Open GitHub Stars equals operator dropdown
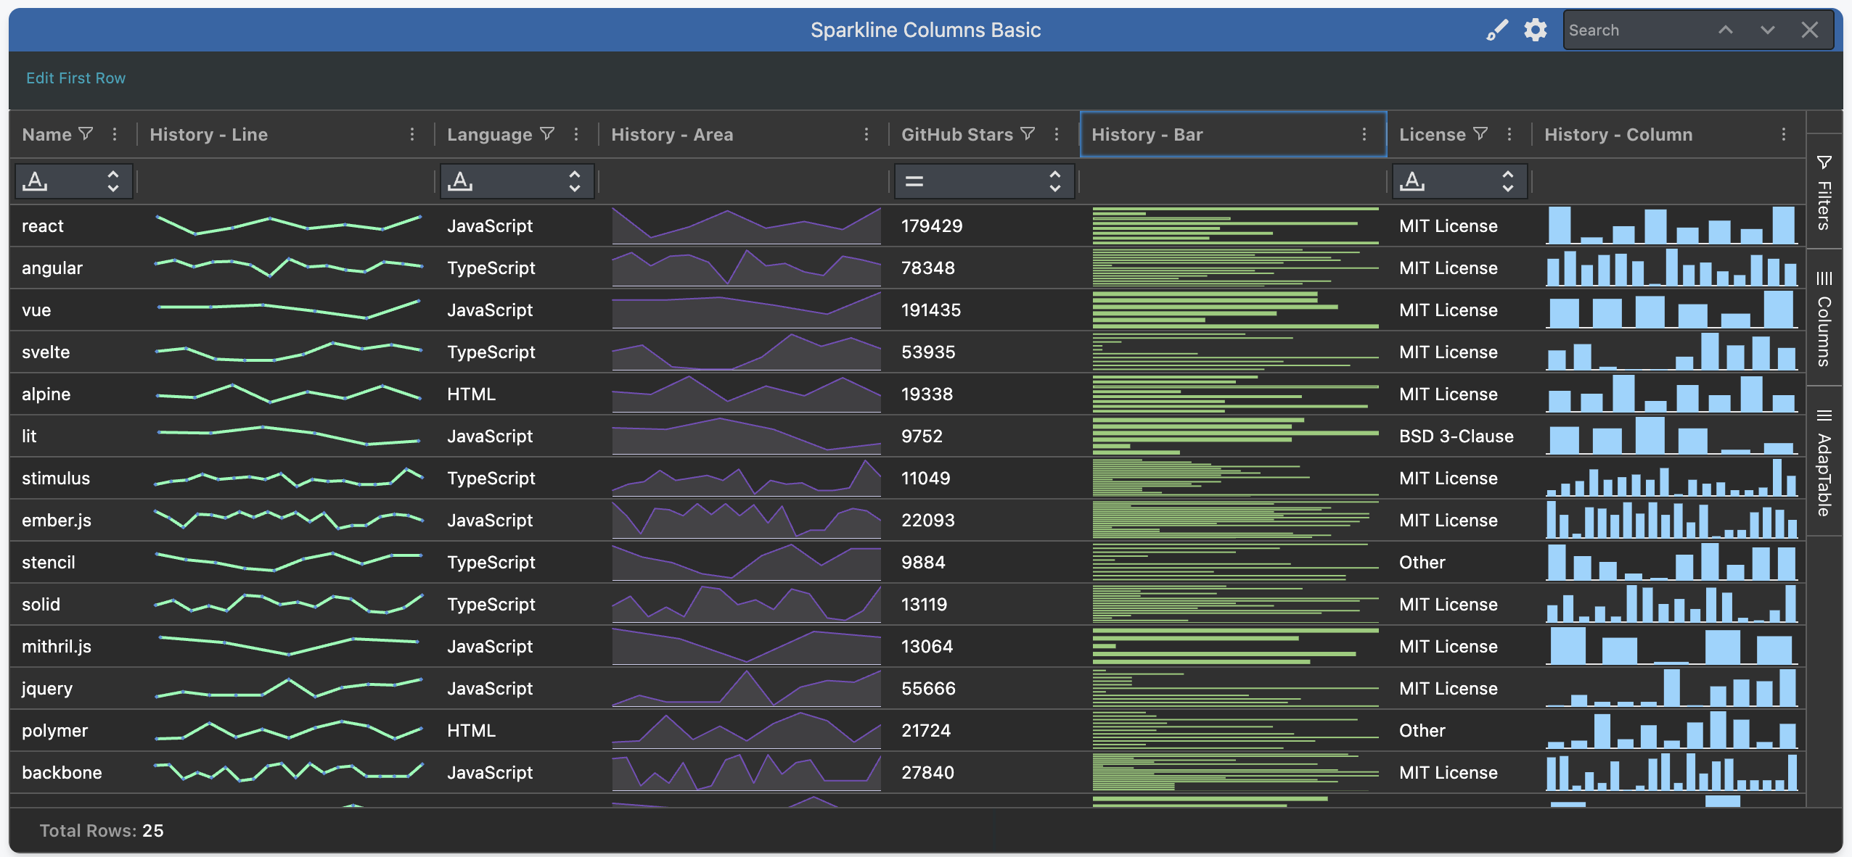 [983, 181]
